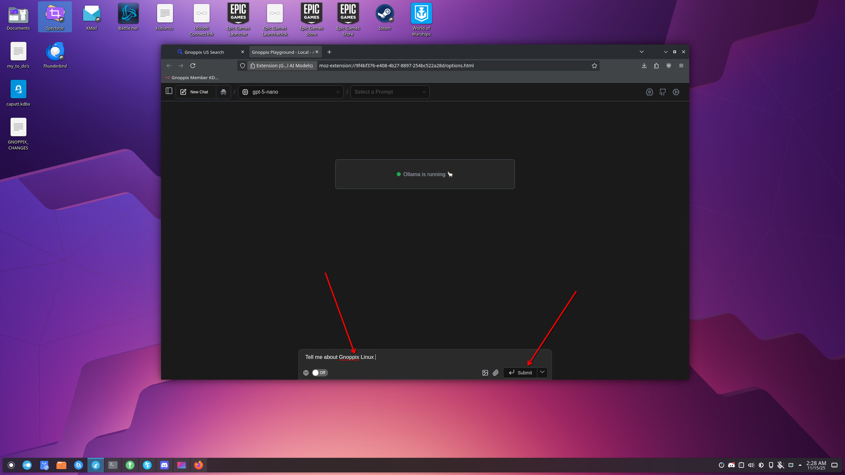845x475 pixels.
Task: Open Firefox extensions puzzle icon
Action: pyautogui.click(x=656, y=66)
